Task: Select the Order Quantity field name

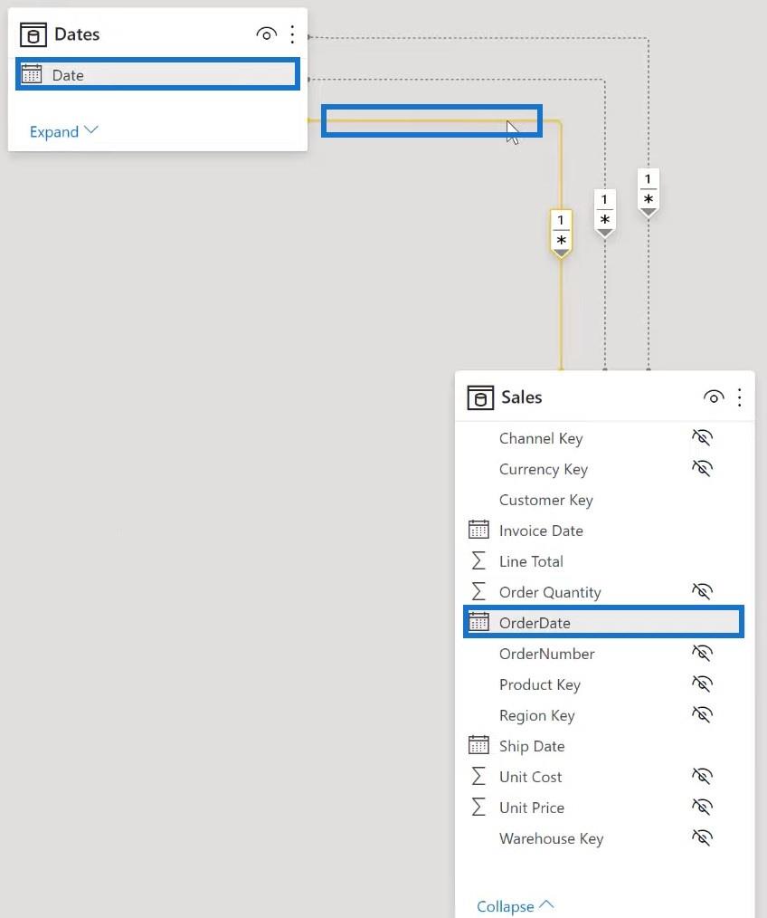Action: [x=550, y=592]
